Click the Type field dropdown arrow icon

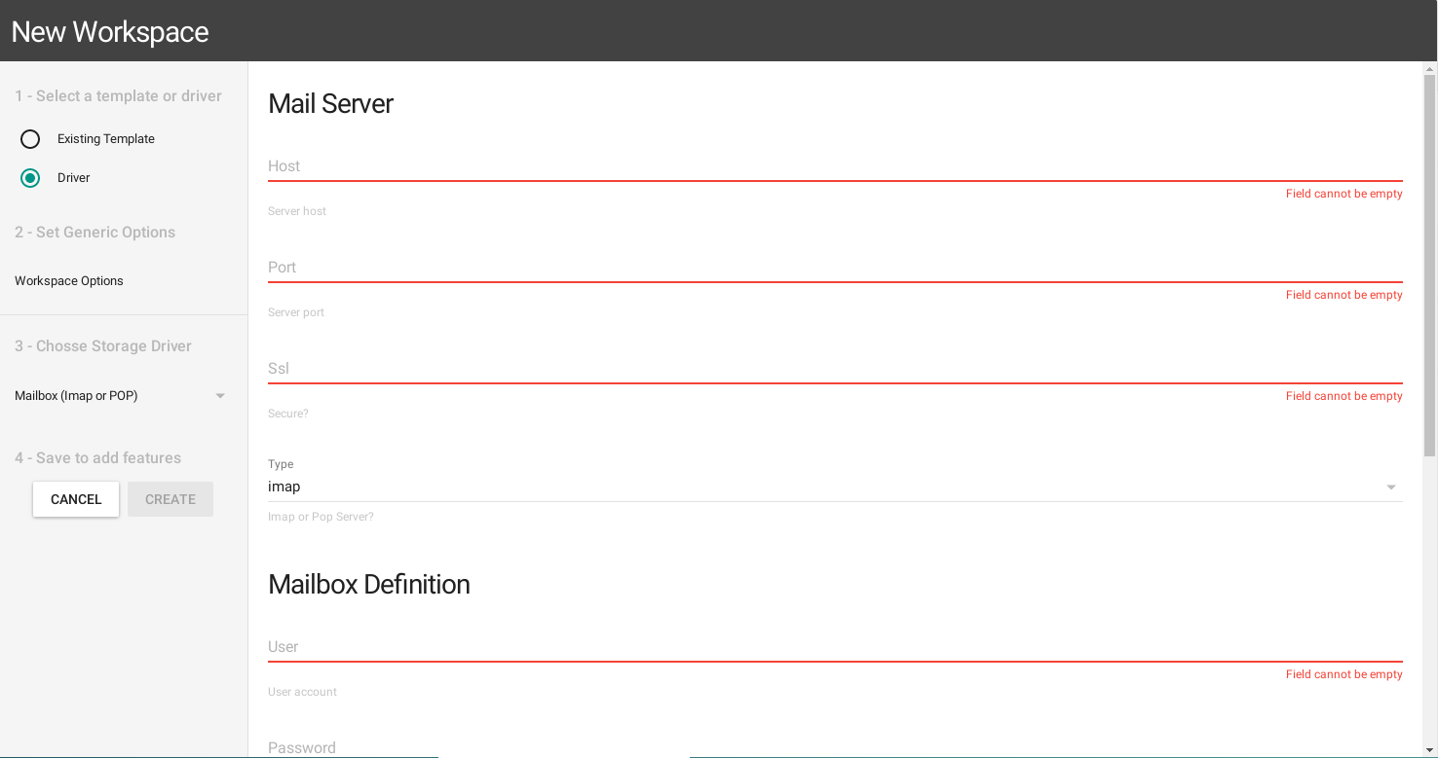pos(1391,487)
